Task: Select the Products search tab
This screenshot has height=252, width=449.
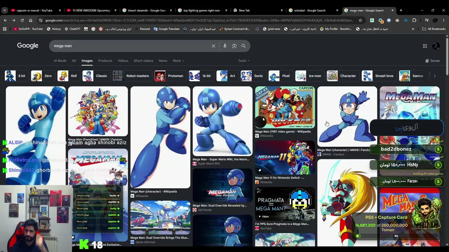Action: coord(105,61)
